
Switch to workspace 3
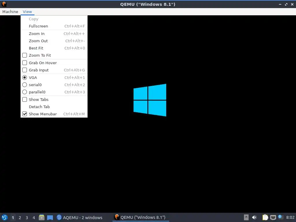coord(27,218)
